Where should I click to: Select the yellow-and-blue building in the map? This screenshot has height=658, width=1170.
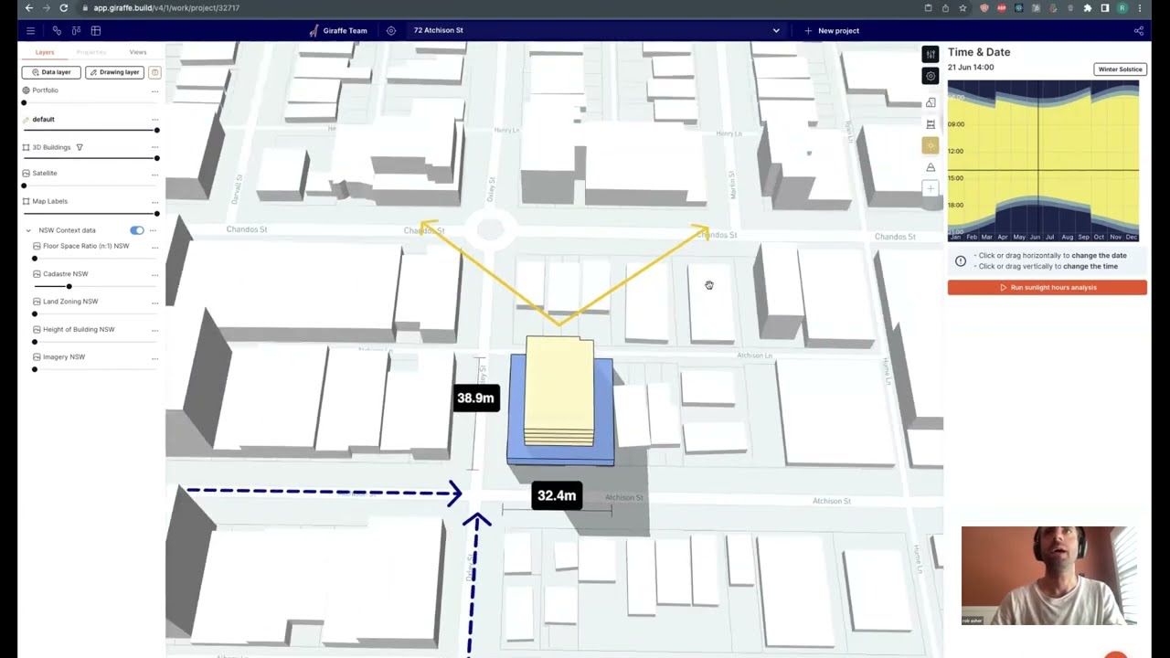click(560, 402)
